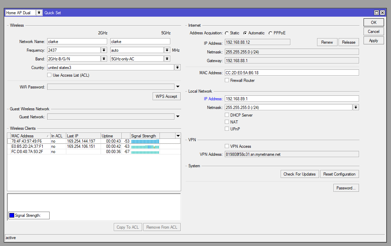Viewport: 391px width, 246px height.
Task: Enable VPN Access checkbox
Action: (x=227, y=146)
